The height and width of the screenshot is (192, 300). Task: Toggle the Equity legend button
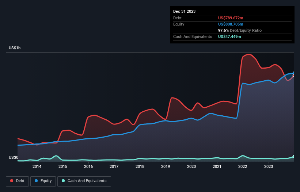43,181
